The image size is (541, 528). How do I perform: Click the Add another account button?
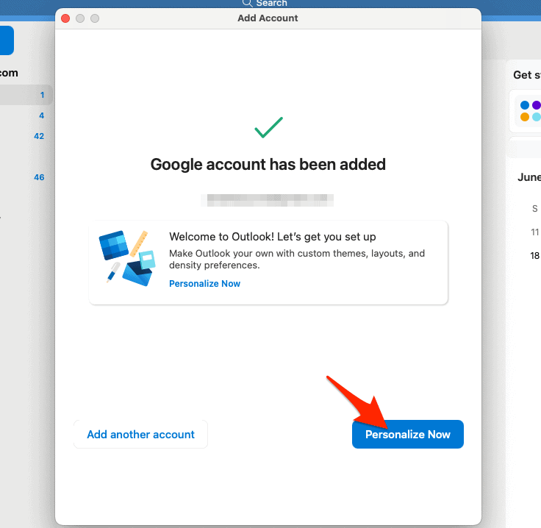pos(140,435)
